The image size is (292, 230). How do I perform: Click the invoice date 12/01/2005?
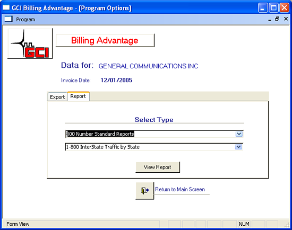coord(116,81)
